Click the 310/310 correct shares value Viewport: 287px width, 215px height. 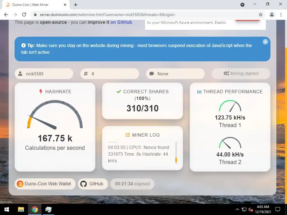(142, 108)
